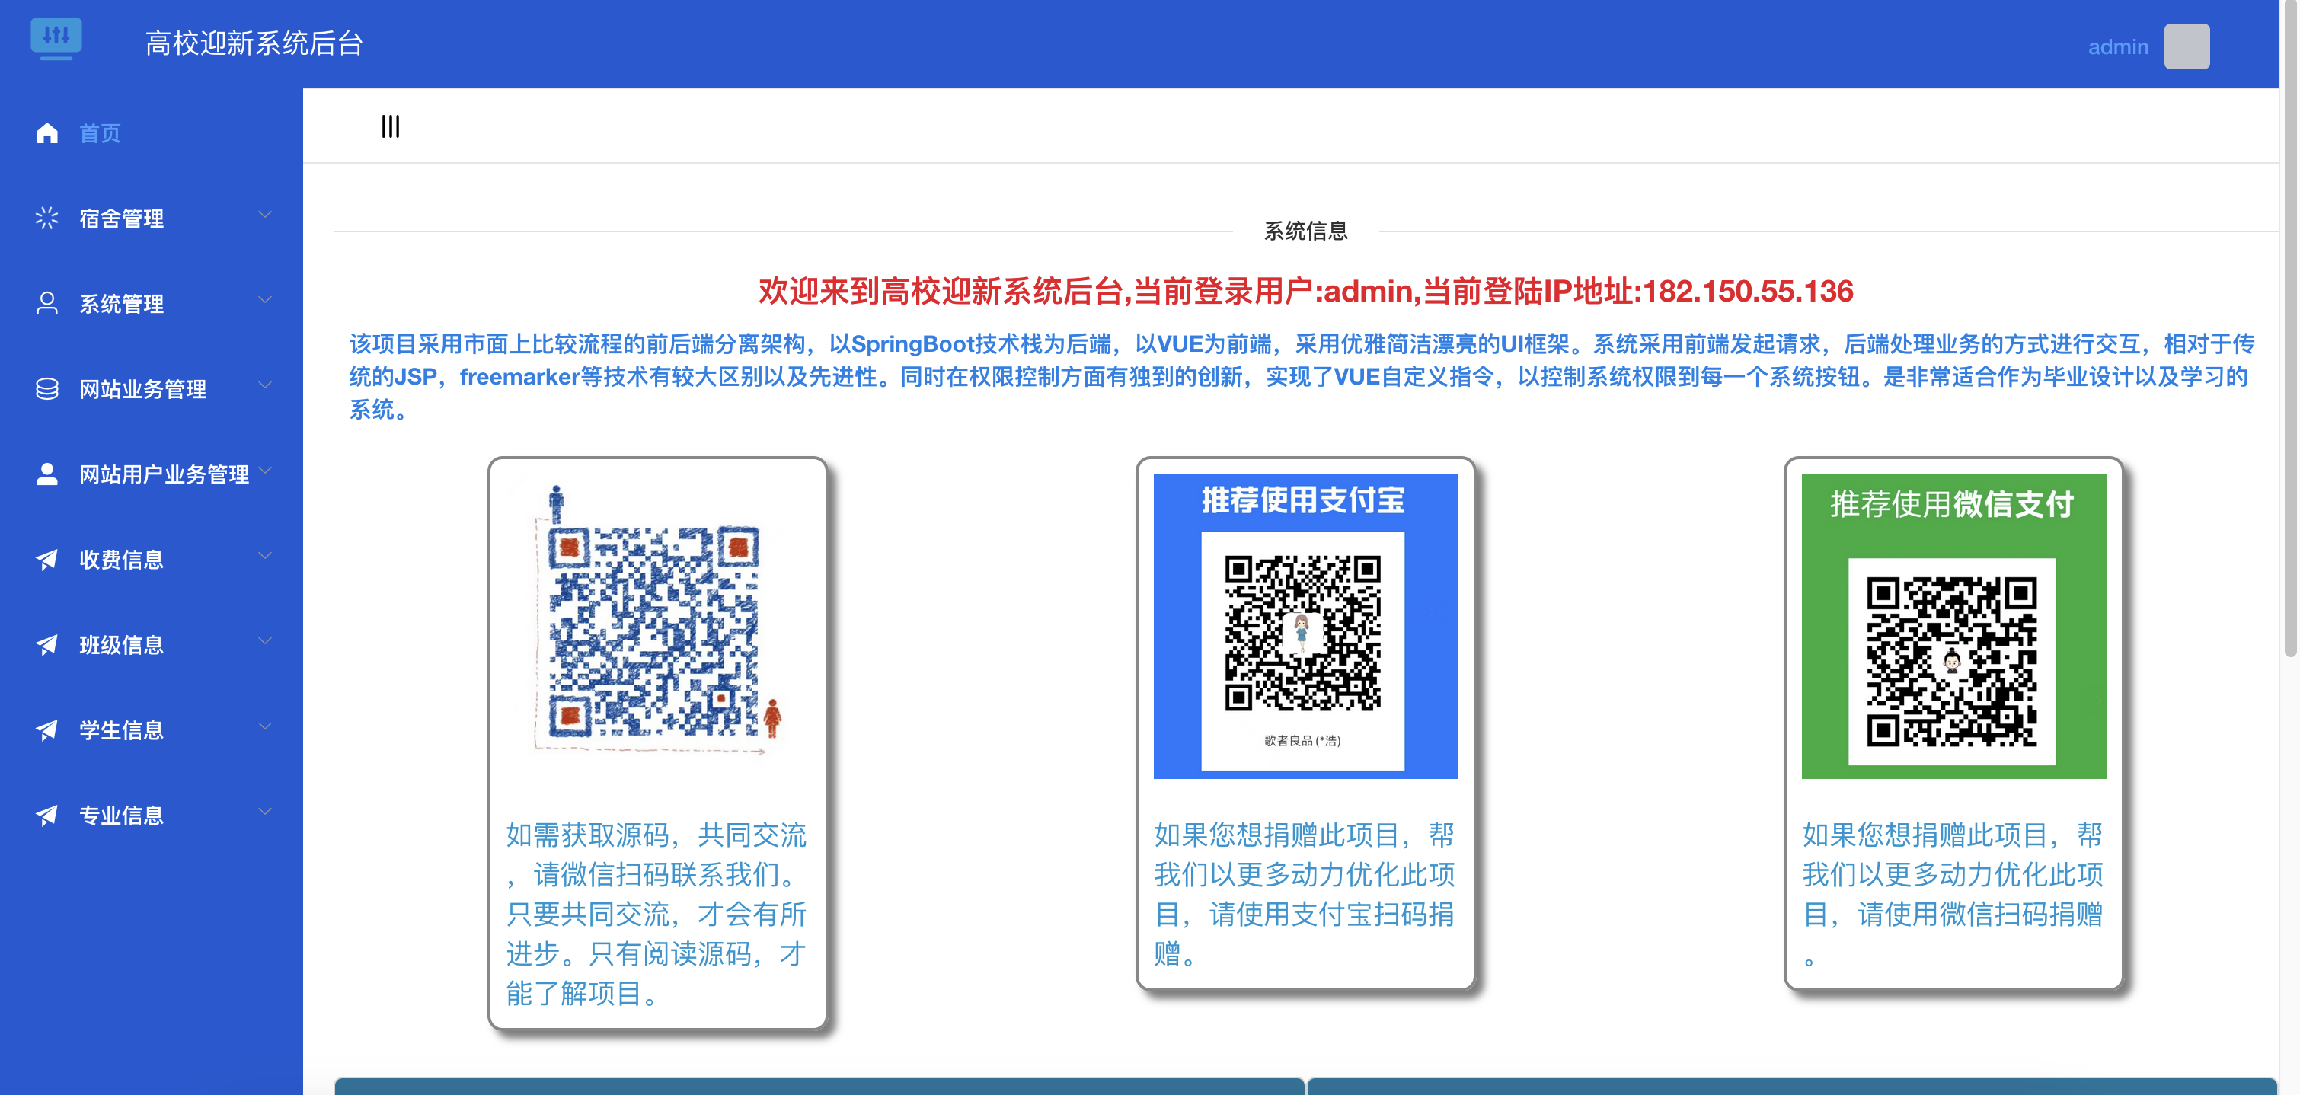Click the paper plane icon beside 收费信息
This screenshot has height=1095, width=2300.
[47, 559]
